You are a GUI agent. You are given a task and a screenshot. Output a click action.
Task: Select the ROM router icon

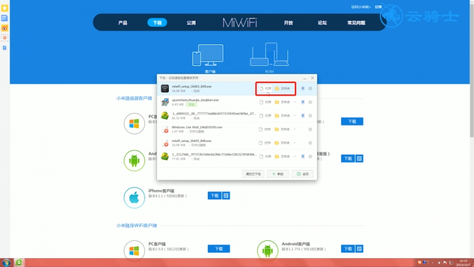pos(269,55)
